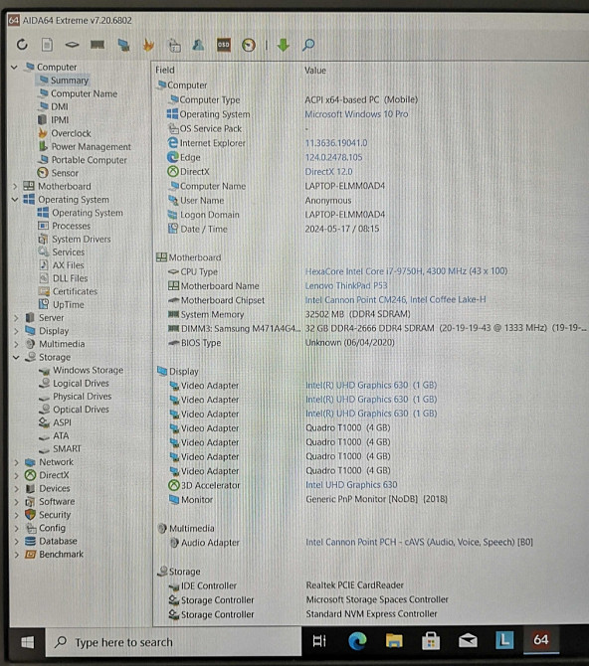Open the IPMI tree item
This screenshot has height=666, width=589.
(60, 119)
